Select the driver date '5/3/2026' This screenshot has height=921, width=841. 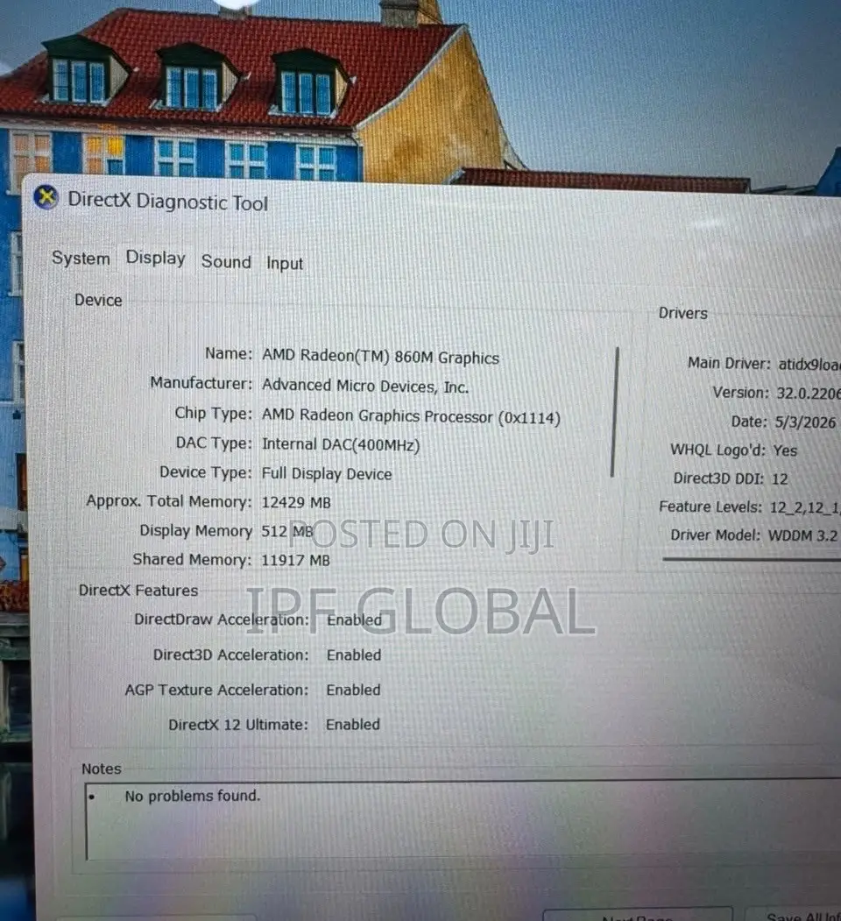click(805, 422)
